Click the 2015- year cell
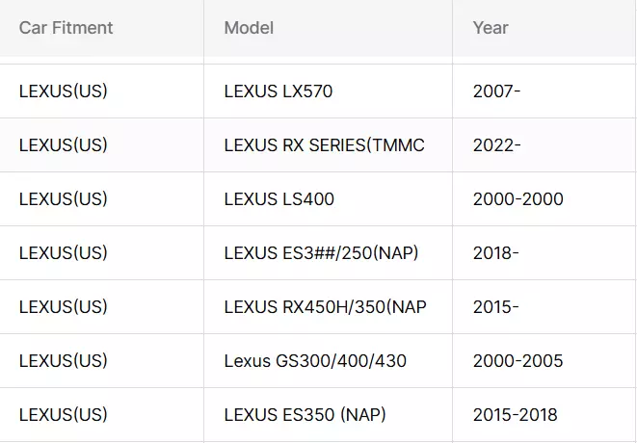This screenshot has height=443, width=637. [544, 307]
